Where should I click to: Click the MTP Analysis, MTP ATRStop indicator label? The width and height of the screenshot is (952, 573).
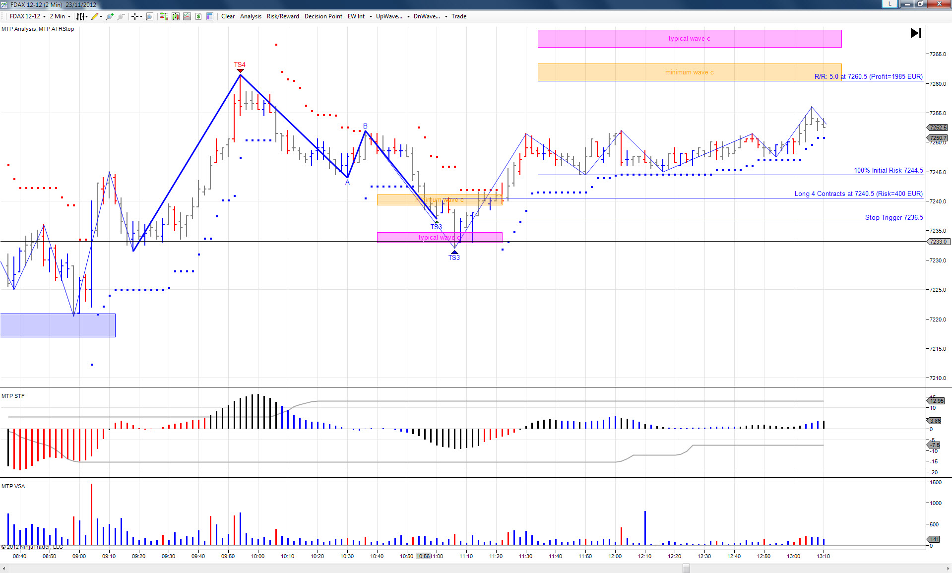tap(38, 29)
